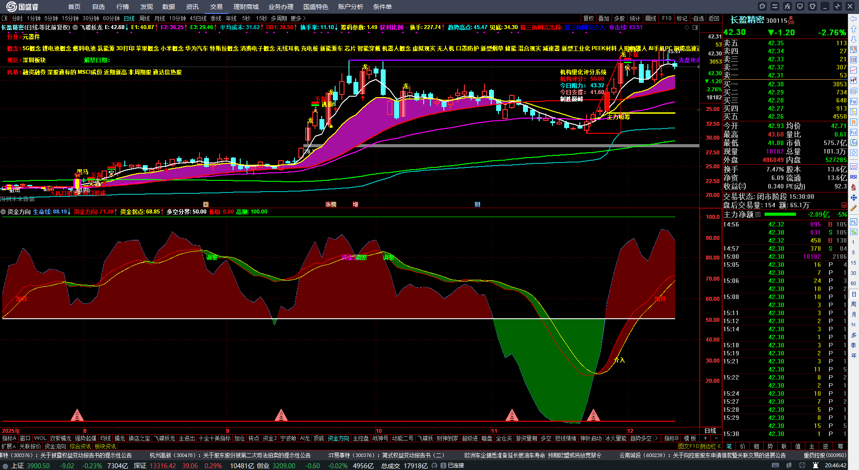Click the 返回 button
This screenshot has width=859, height=470.
coord(714,18)
